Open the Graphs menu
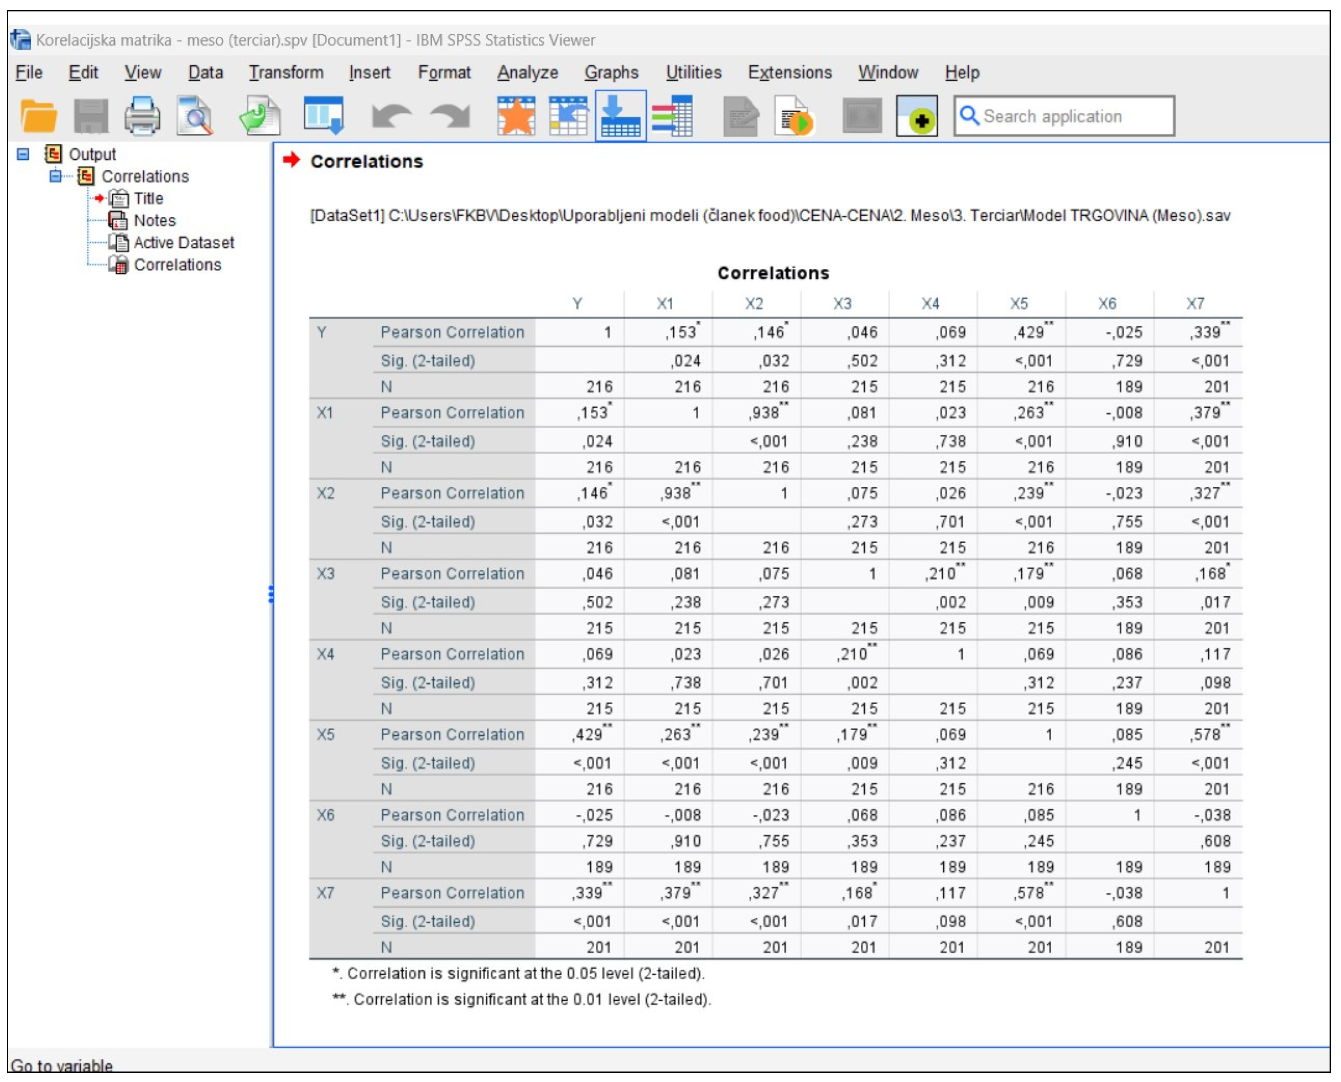Screen dimensions: 1341x1082 point(610,72)
